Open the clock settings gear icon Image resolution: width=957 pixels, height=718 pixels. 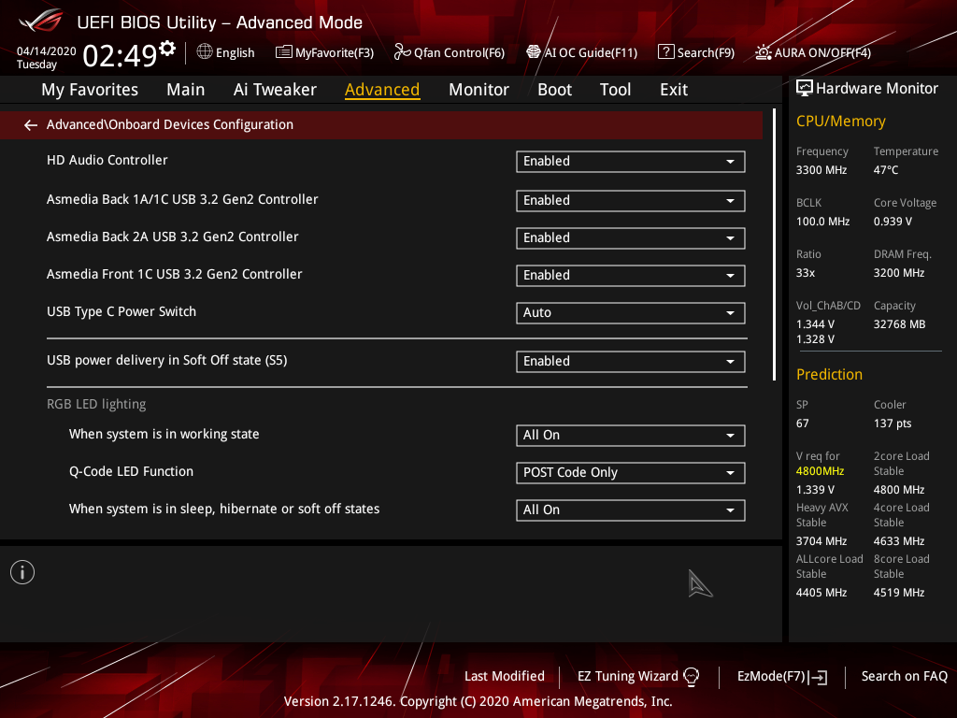click(167, 48)
